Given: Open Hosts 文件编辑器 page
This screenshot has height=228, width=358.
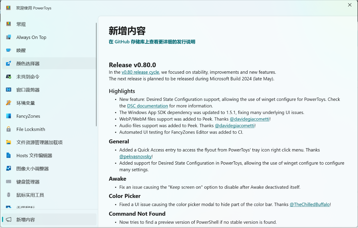Looking at the screenshot, I should (49, 155).
